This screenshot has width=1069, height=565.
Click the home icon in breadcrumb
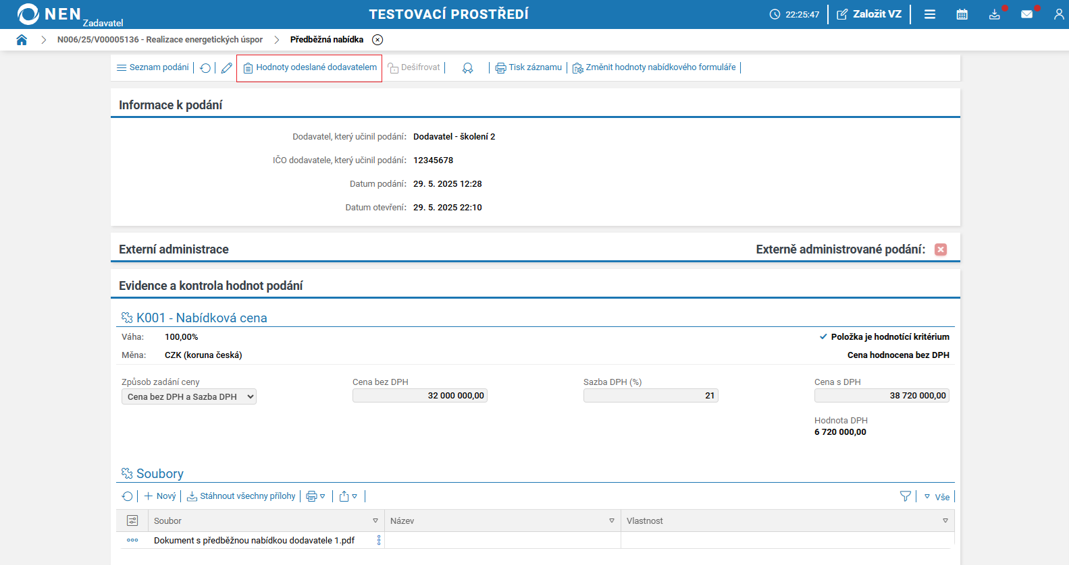click(22, 40)
